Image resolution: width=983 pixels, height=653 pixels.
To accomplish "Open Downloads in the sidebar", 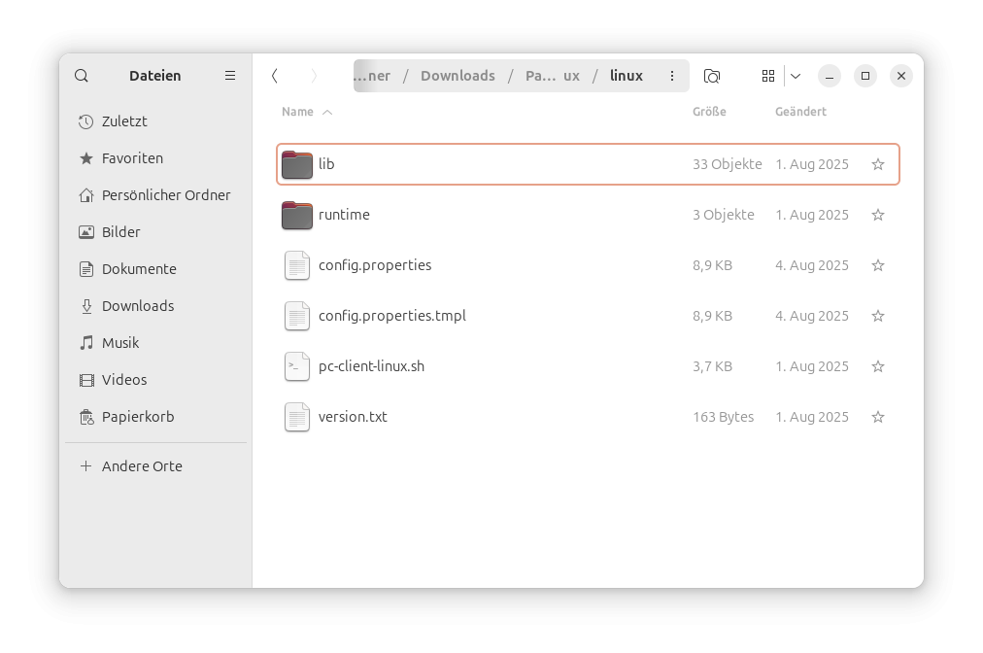I will click(x=155, y=306).
